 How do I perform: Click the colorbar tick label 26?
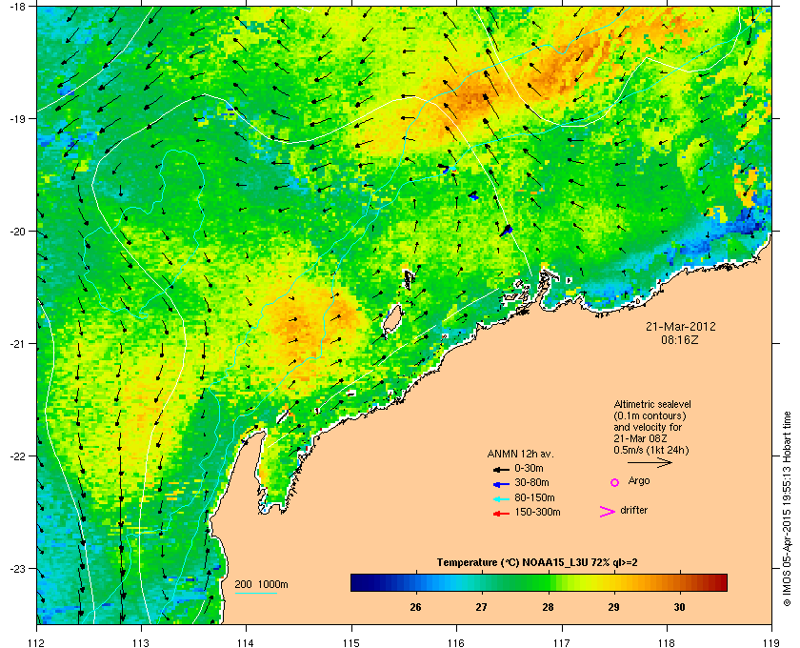tap(416, 607)
